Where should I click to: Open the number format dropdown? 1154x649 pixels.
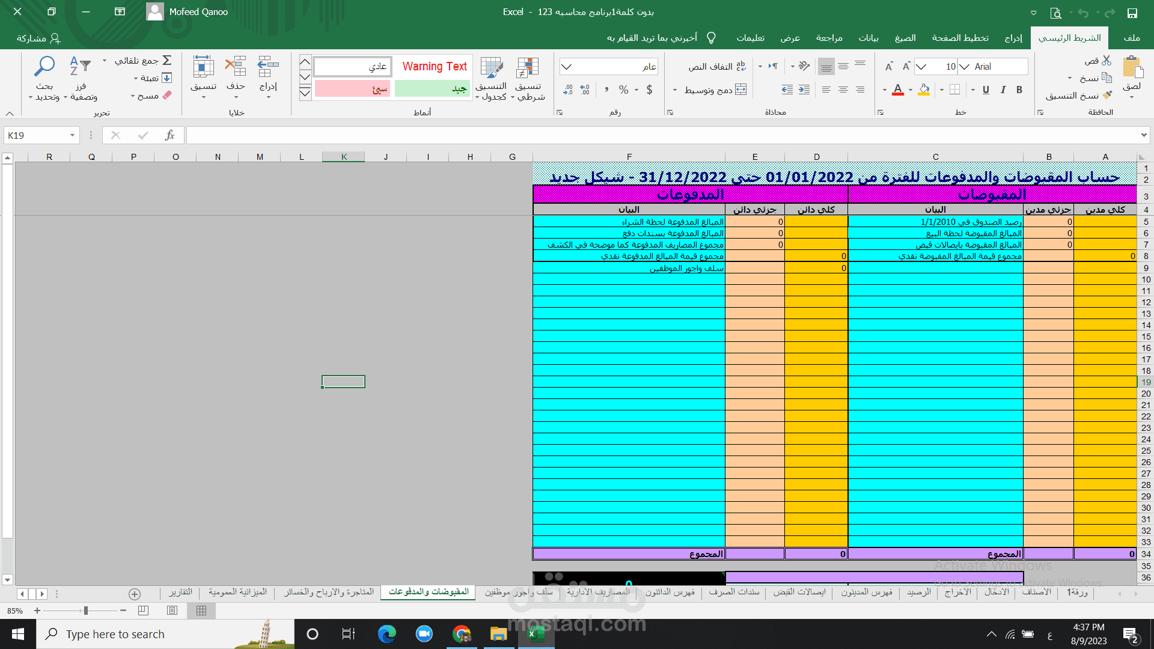[567, 67]
